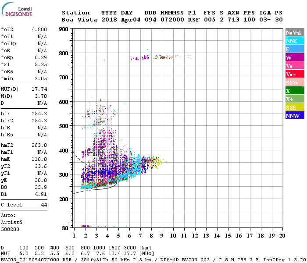Click the fxI value 5.35
This screenshot has width=307, height=263.
pos(41,64)
